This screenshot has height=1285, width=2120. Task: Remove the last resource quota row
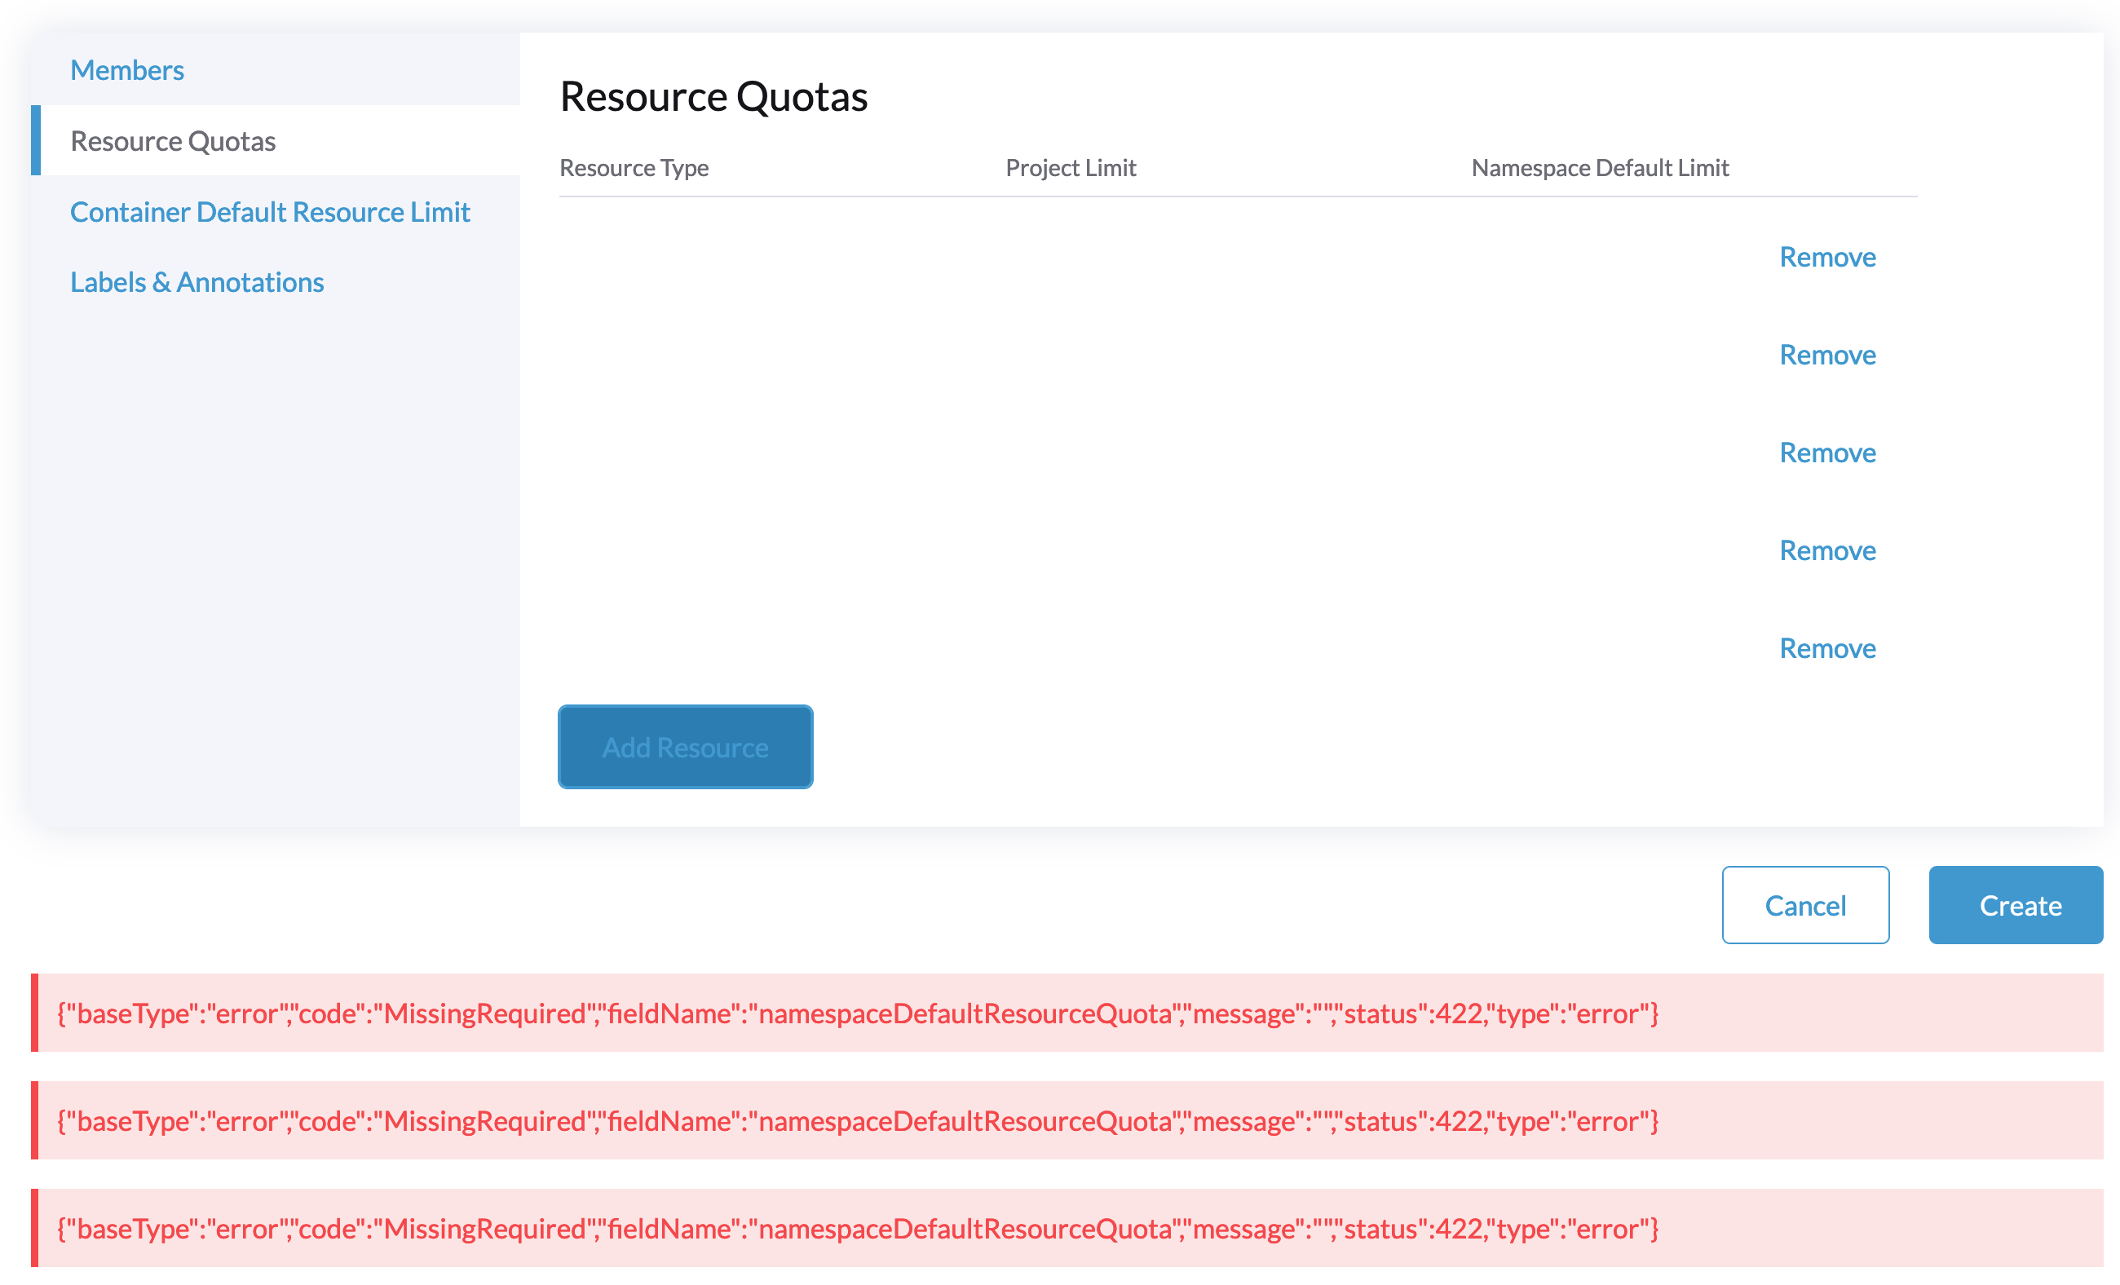coord(1827,647)
